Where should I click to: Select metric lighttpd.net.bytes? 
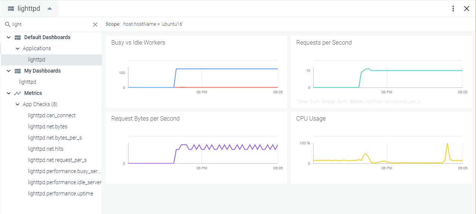[48, 127]
